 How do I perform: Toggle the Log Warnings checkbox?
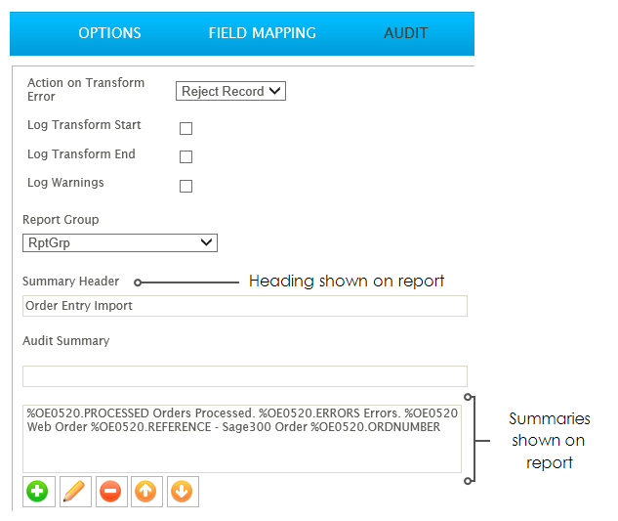pos(185,186)
